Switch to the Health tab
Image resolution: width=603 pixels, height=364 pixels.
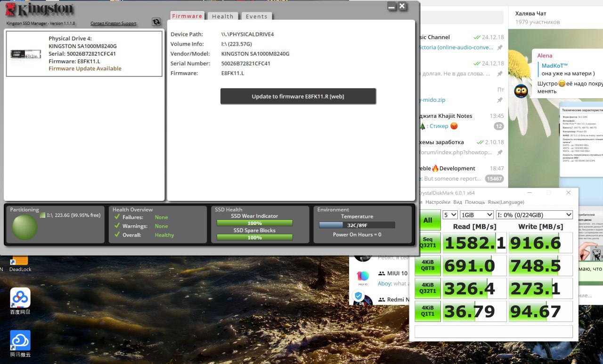(223, 16)
